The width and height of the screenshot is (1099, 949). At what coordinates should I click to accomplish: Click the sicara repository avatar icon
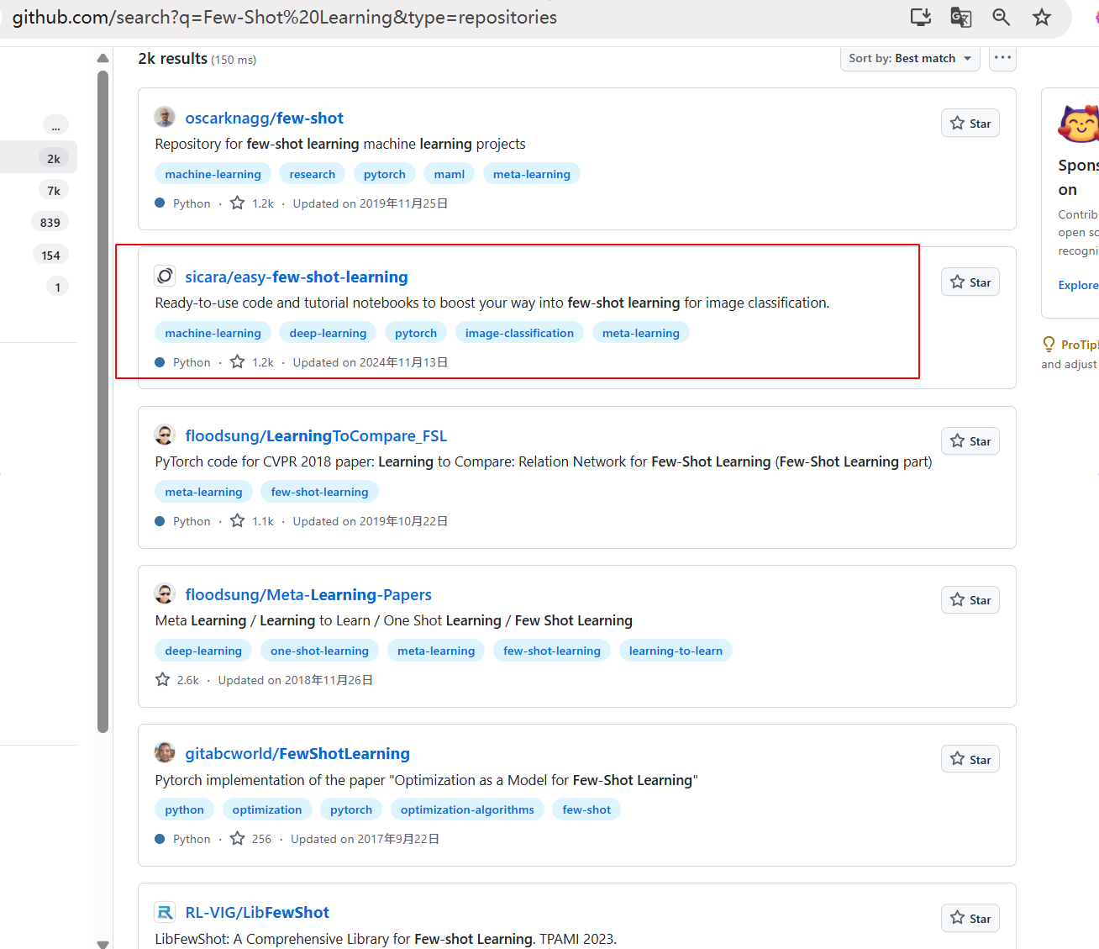point(165,276)
